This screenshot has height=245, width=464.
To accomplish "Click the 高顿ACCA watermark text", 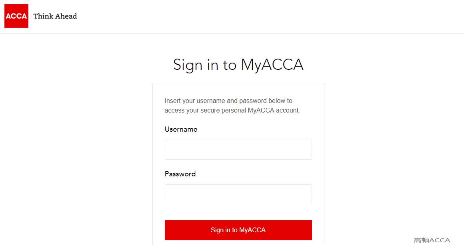I will [x=432, y=240].
